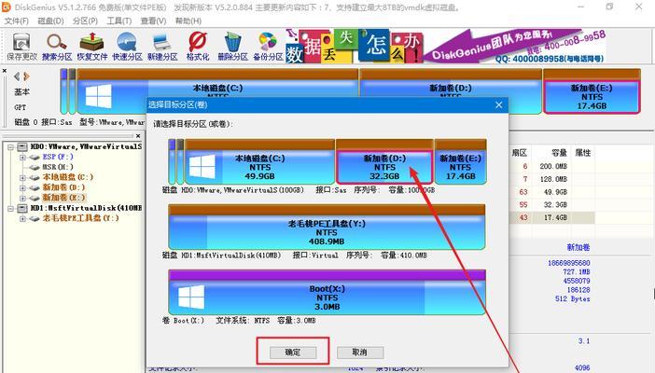Viewport: 655px width, 373px height.
Task: Open the Search Partition (搜索分区) tool
Action: point(56,47)
